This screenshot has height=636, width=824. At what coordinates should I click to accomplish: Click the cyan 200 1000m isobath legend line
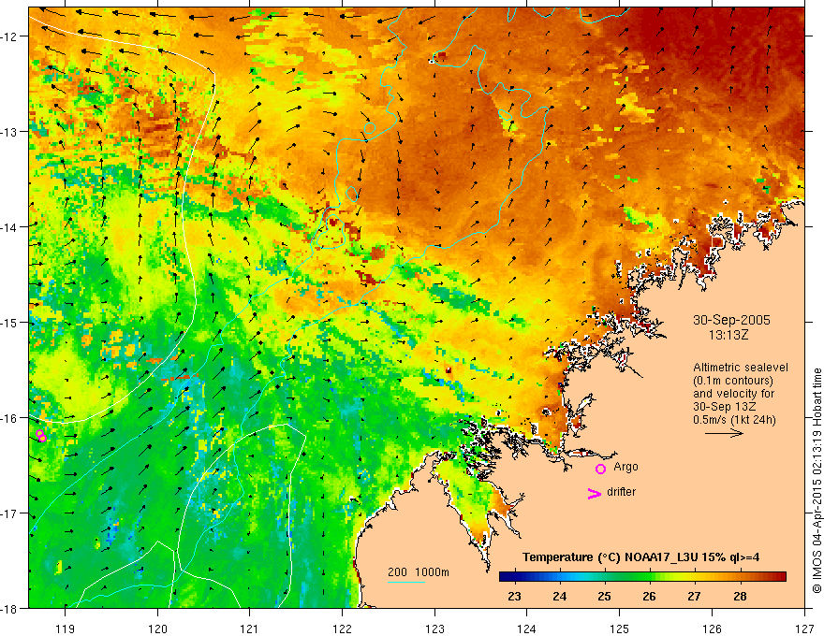405,582
